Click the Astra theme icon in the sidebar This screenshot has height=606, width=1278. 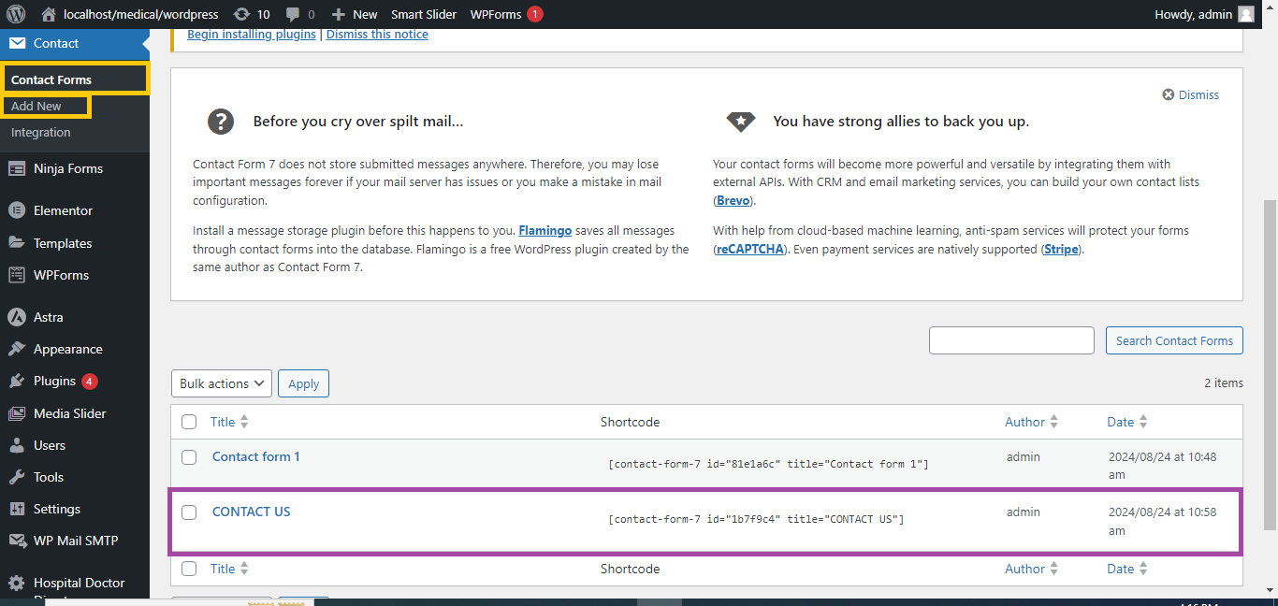pyautogui.click(x=16, y=317)
